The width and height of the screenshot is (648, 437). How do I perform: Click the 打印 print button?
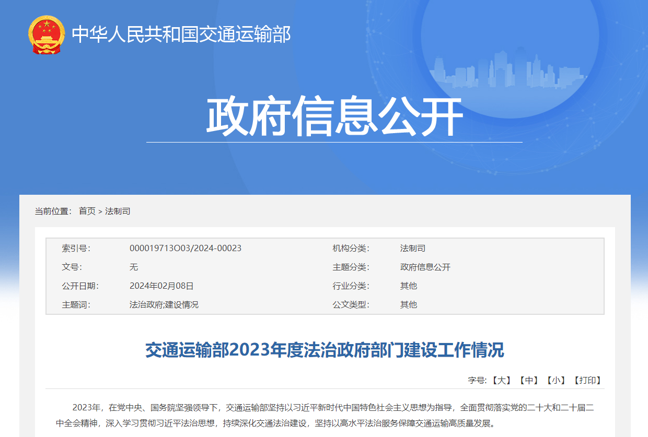pos(588,381)
